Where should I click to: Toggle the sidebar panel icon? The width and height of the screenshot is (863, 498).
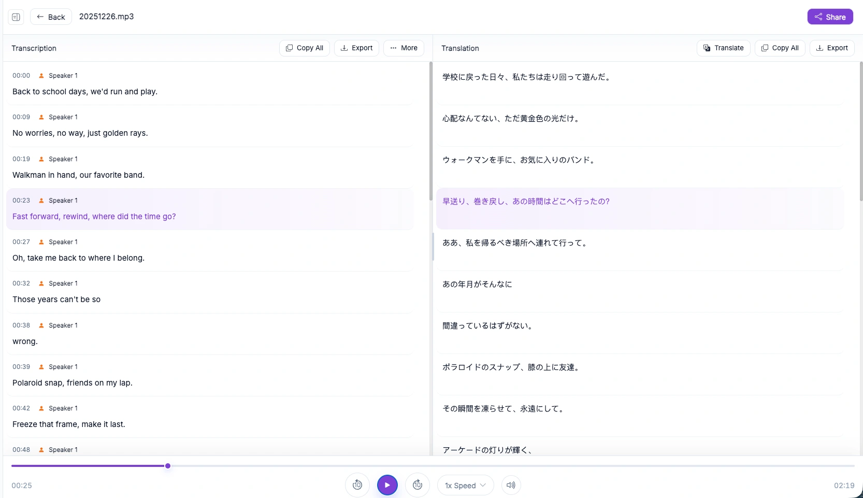(16, 17)
